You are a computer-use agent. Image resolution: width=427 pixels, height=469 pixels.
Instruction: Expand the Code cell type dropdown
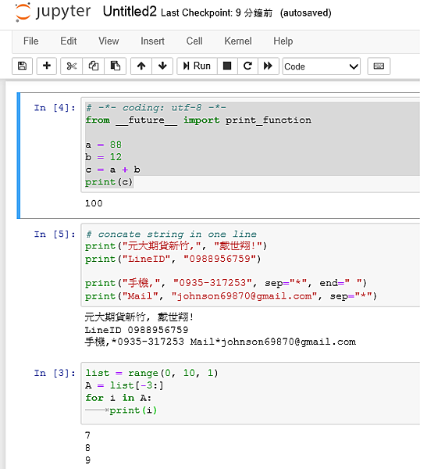pyautogui.click(x=322, y=66)
